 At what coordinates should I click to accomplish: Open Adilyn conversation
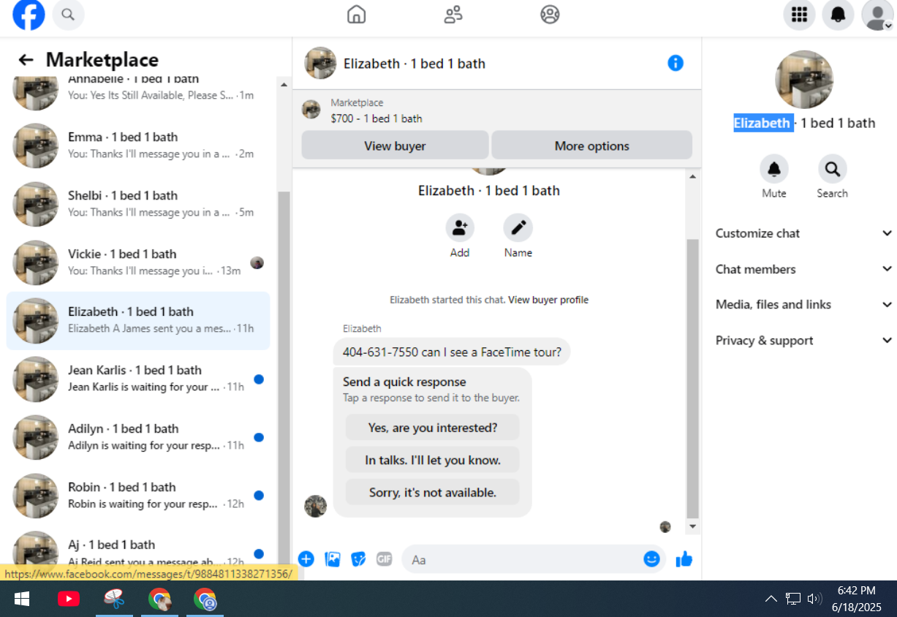point(138,437)
